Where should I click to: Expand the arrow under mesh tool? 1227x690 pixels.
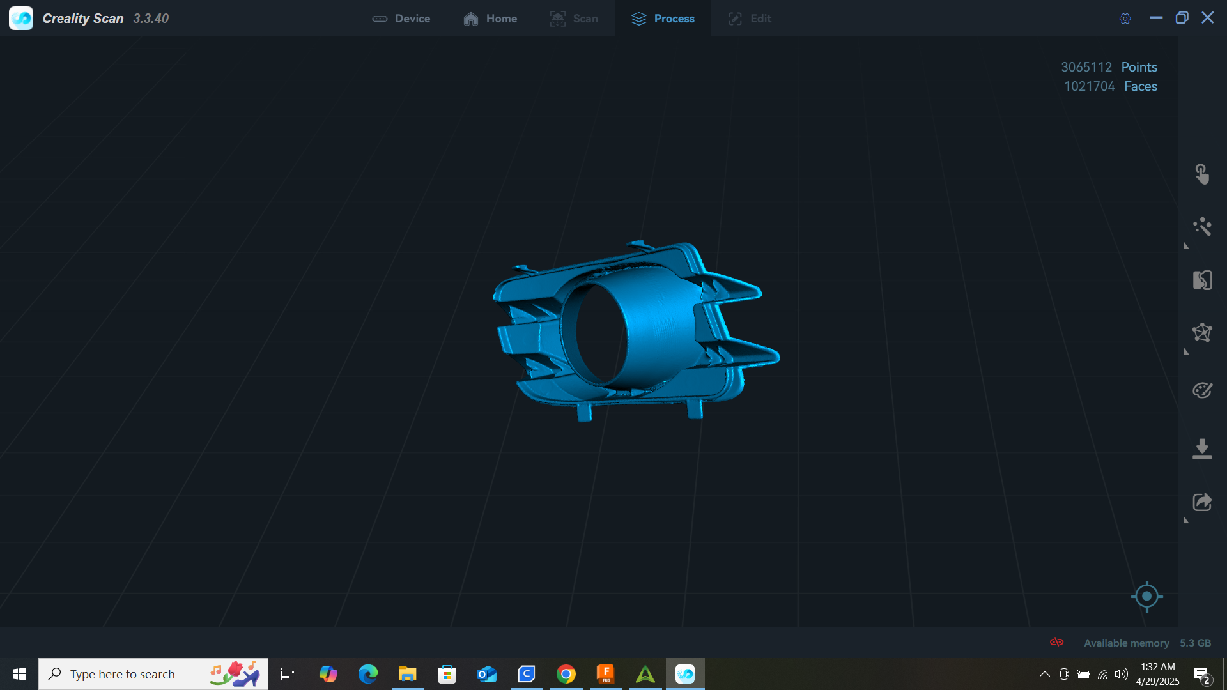[1186, 351]
